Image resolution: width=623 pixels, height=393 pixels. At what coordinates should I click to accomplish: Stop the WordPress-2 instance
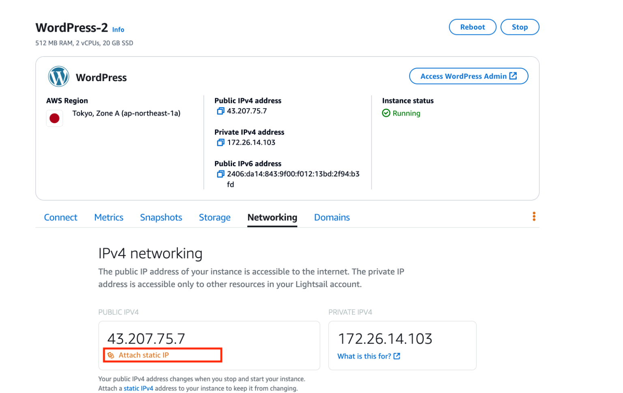pos(520,27)
